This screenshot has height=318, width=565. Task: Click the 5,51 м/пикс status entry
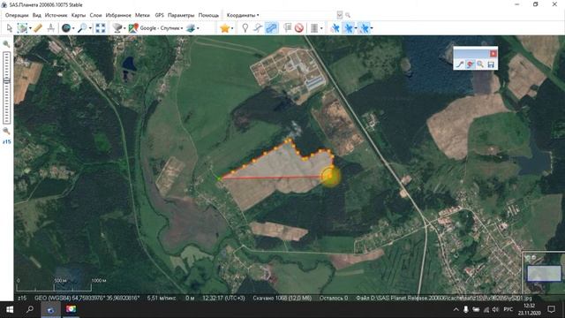[x=162, y=299]
